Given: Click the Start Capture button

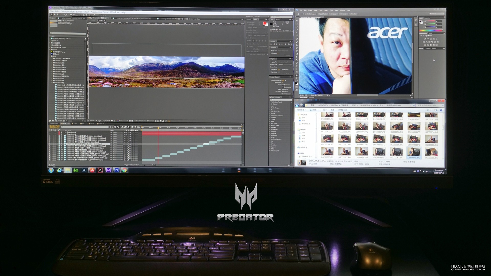Looking at the screenshot, I should point(286,94).
